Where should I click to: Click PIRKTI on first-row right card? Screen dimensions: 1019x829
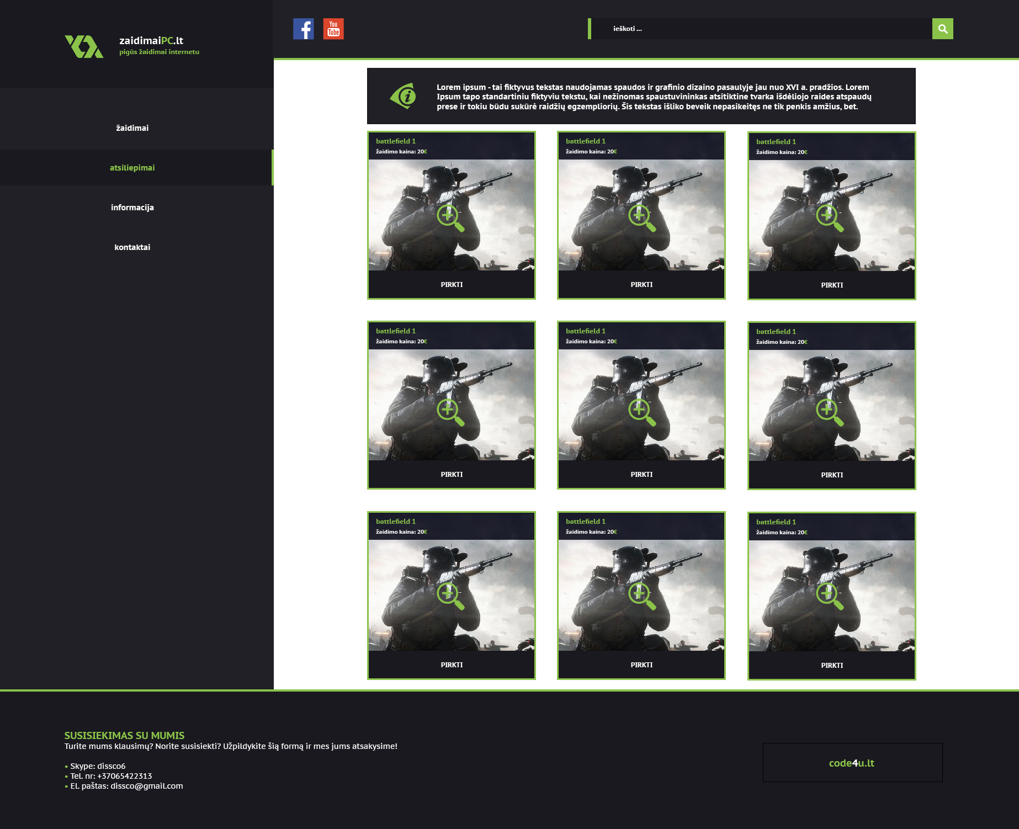pyautogui.click(x=832, y=285)
